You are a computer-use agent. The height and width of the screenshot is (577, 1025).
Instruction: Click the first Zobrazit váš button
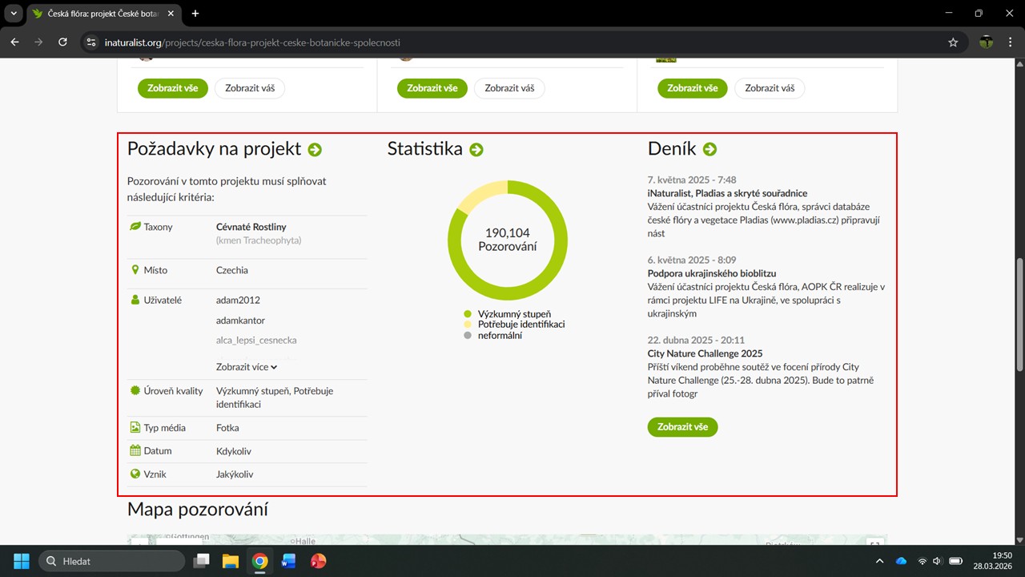(x=249, y=88)
